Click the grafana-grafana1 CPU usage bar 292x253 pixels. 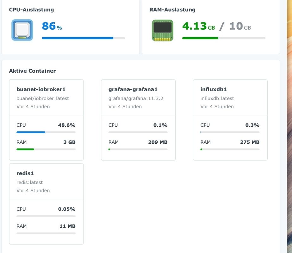coord(138,132)
